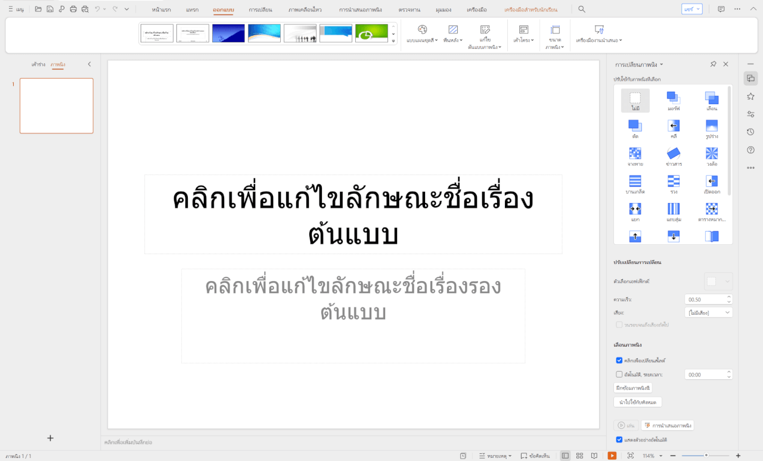Apply the Fade (จางหาย) slide transition
The height and width of the screenshot is (461, 763).
point(635,156)
